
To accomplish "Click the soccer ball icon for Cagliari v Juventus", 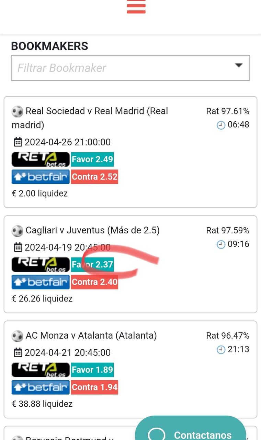I will click(x=17, y=231).
